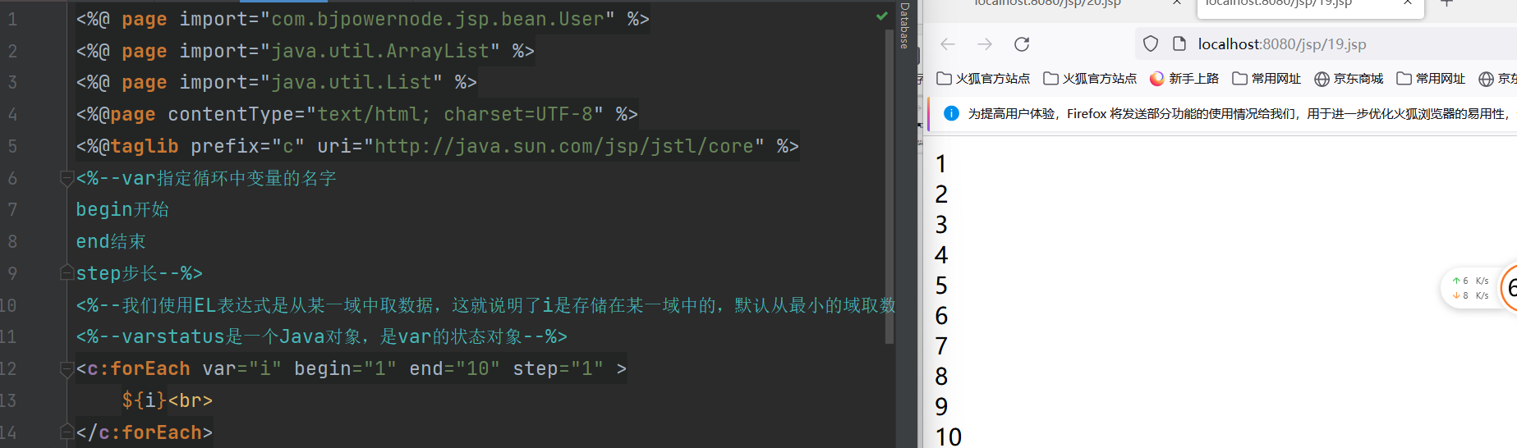1517x448 pixels.
Task: Go back in the Firefox browser
Action: point(948,44)
